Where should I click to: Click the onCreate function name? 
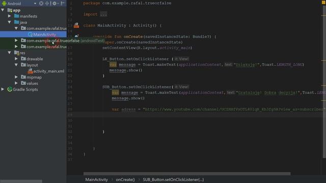tap(133, 37)
